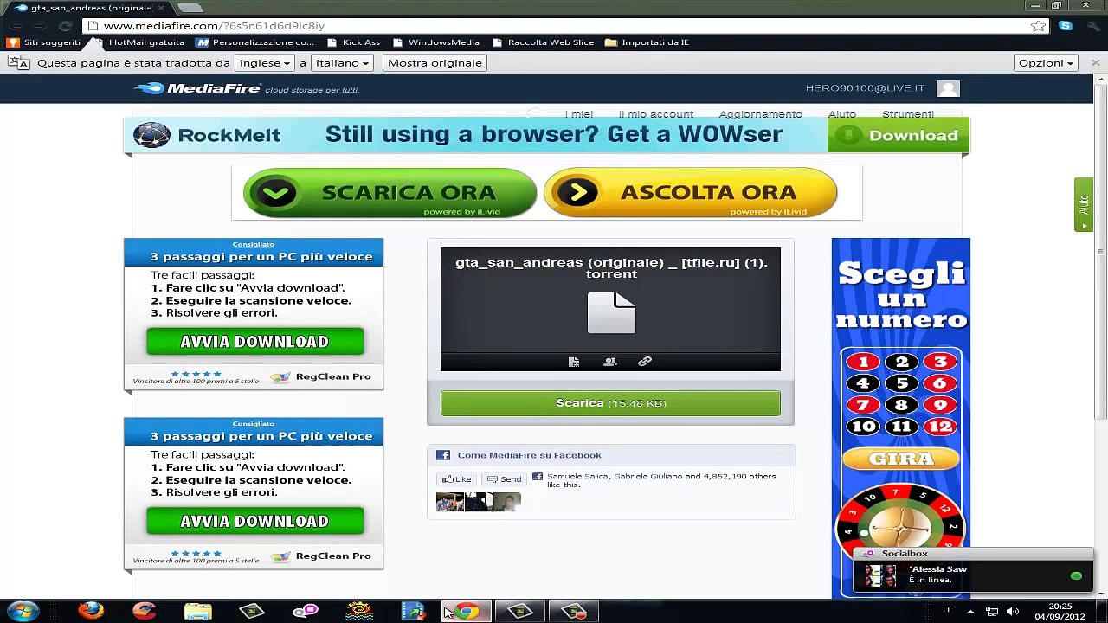Click the upper AVVIA DOWNLOAD ad button
1108x623 pixels.
click(254, 342)
